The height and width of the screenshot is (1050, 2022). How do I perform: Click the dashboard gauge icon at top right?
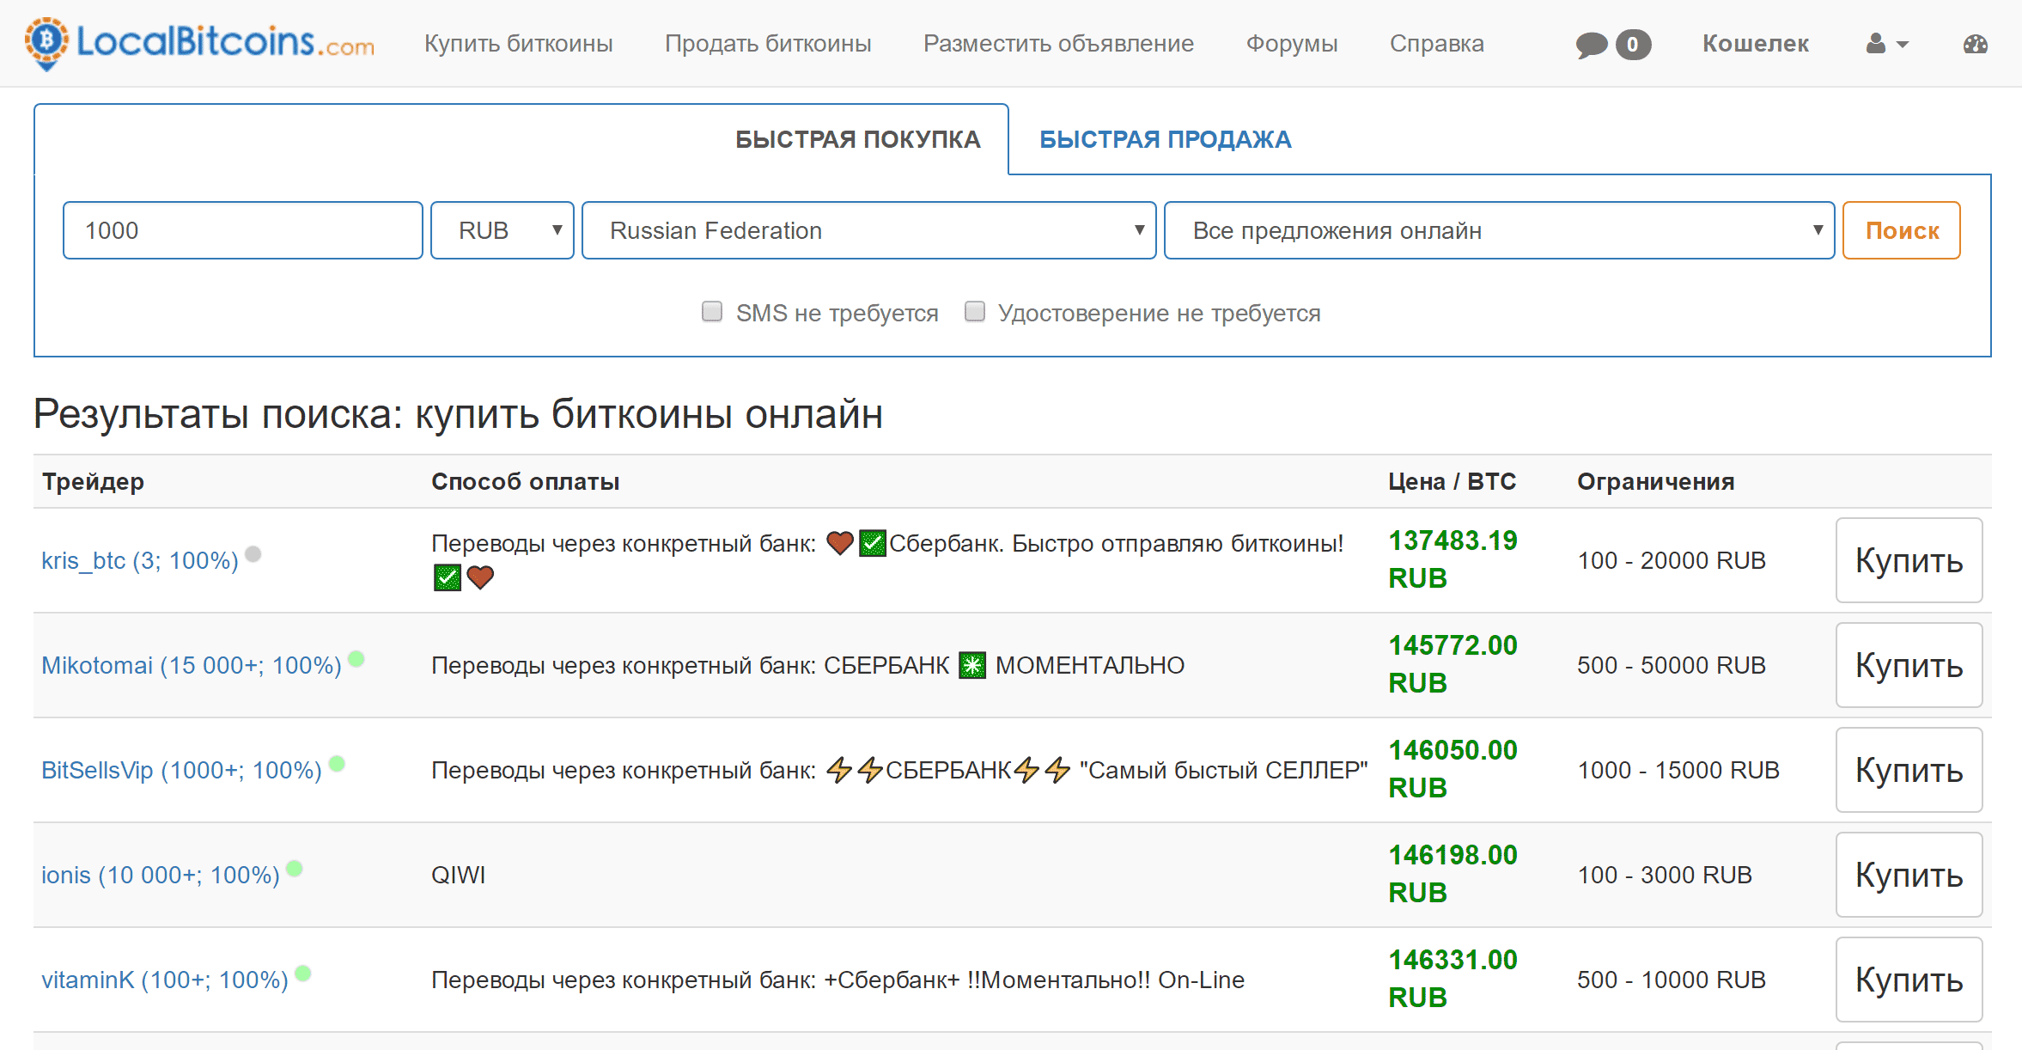[1975, 43]
